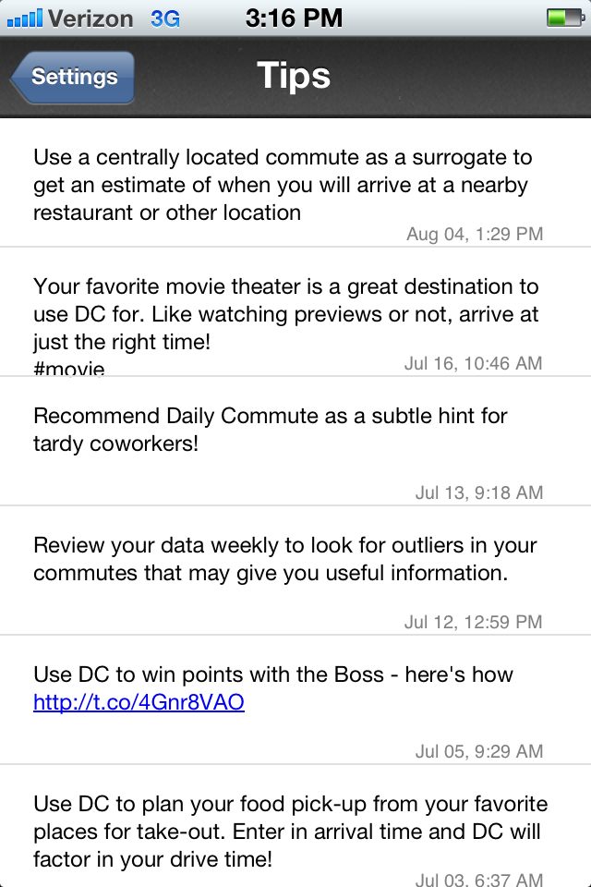Tap the #movie hashtag text
Viewport: 591px width, 887px height.
pyautogui.click(x=69, y=370)
